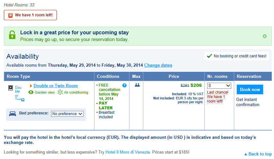Click the Last chance one room left notice
This screenshot has width=274, height=159.
click(x=217, y=97)
